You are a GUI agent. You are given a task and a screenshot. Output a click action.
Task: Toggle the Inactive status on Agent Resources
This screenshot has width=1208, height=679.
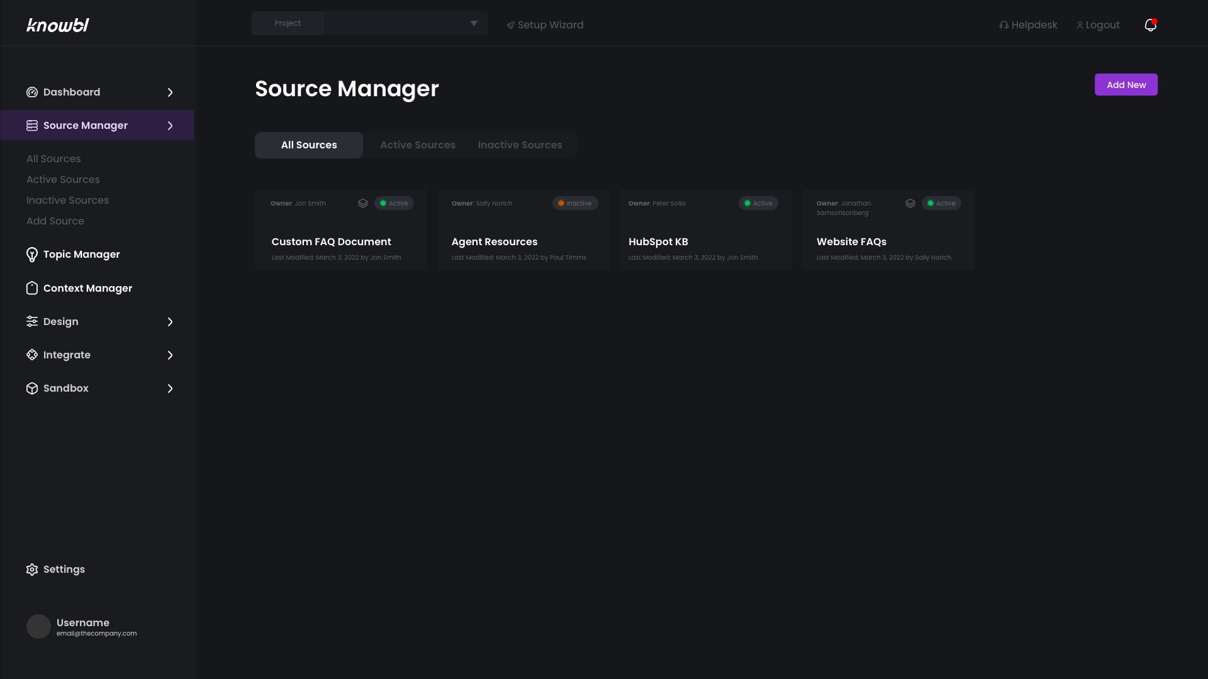575,203
